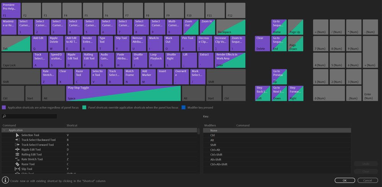Select the Shift modifier row in the list

(x=277, y=145)
